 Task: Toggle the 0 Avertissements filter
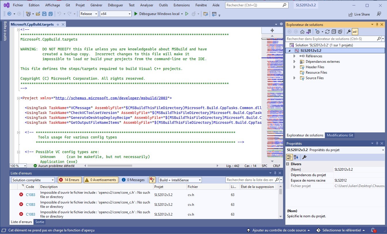(101, 180)
